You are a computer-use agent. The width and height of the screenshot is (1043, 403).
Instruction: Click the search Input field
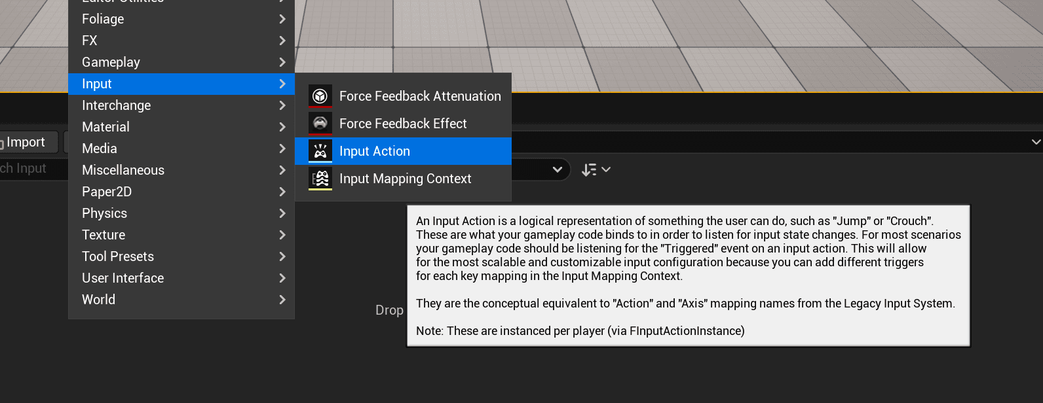coord(29,169)
